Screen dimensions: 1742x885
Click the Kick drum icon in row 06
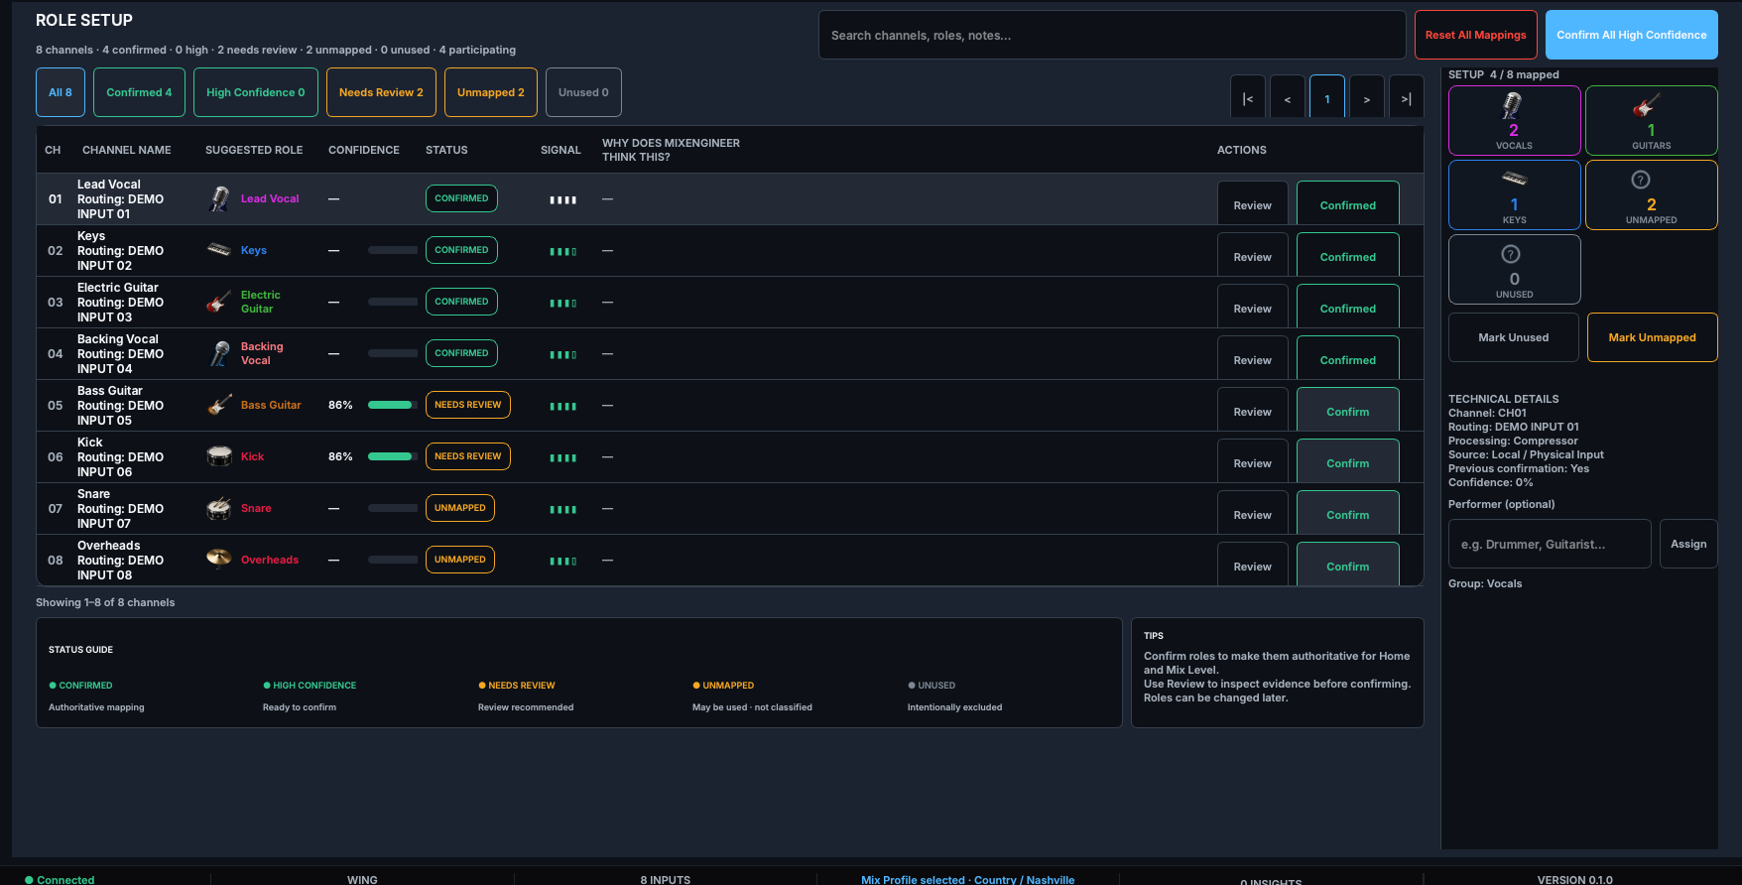(x=219, y=456)
